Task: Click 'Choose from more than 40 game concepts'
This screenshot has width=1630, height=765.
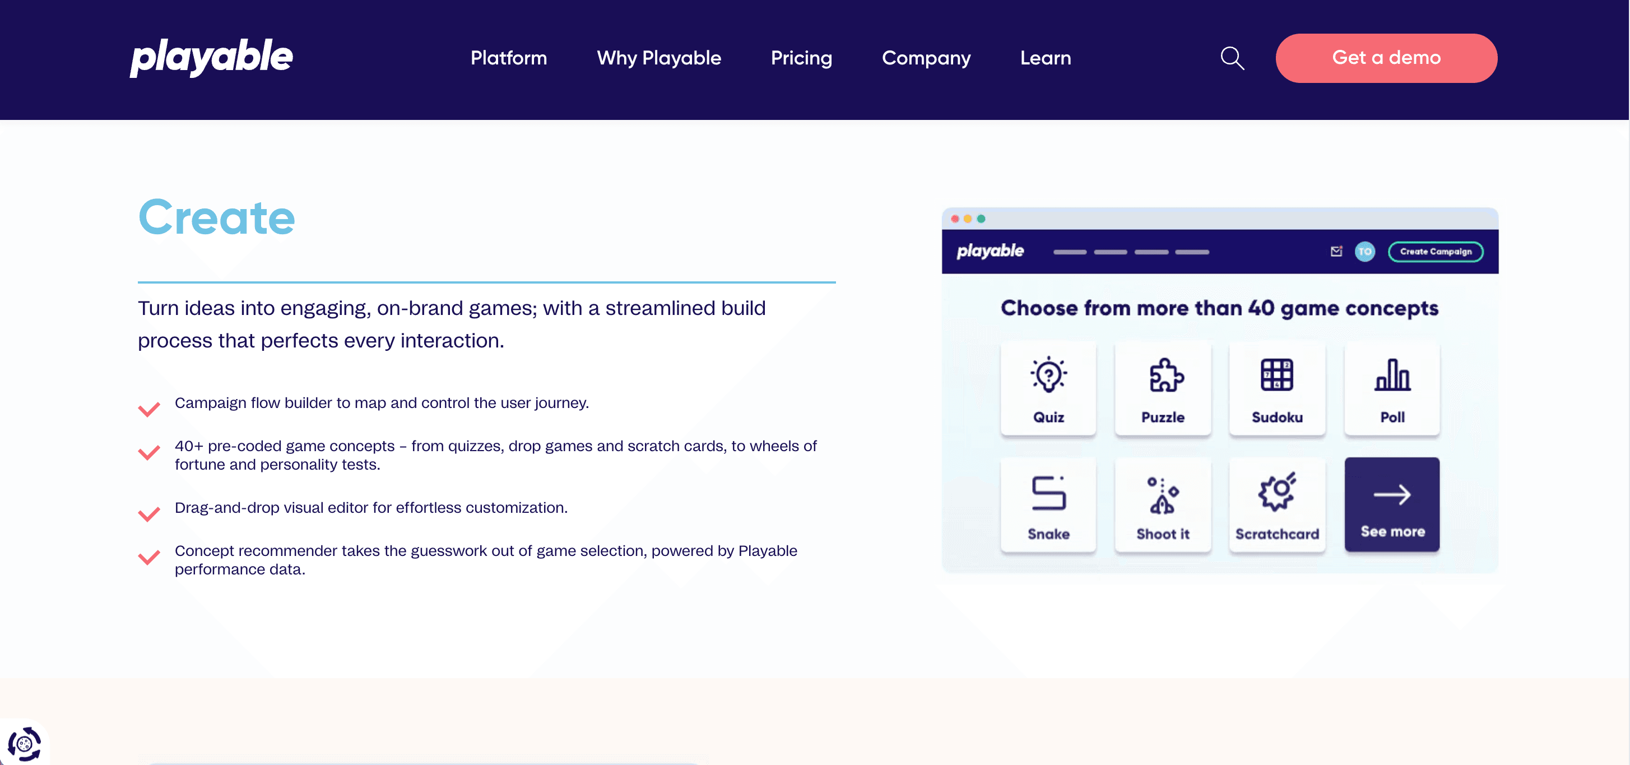Action: 1219,309
